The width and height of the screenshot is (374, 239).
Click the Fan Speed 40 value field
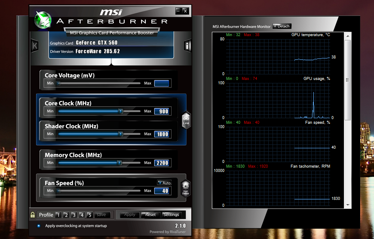point(162,191)
